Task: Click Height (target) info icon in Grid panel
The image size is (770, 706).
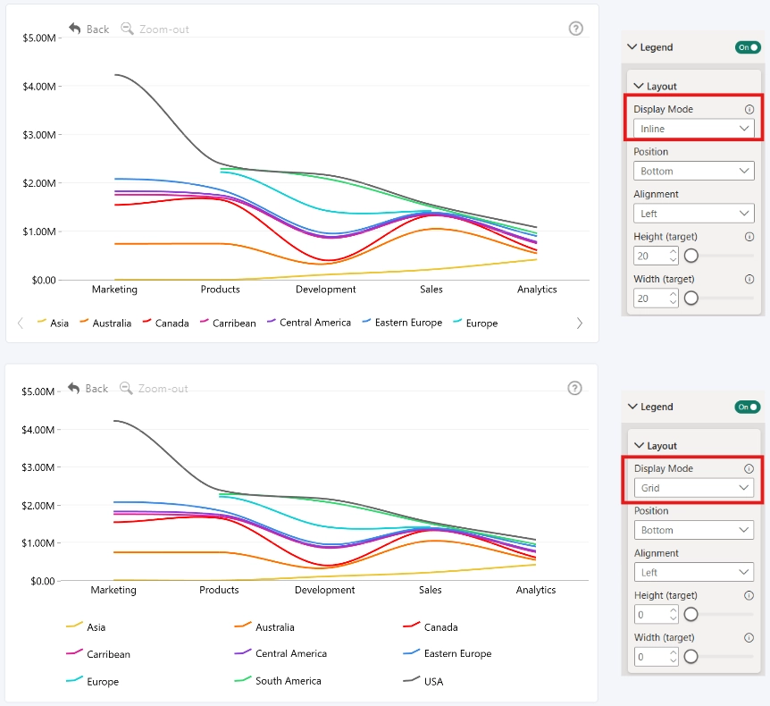Action: pos(749,595)
